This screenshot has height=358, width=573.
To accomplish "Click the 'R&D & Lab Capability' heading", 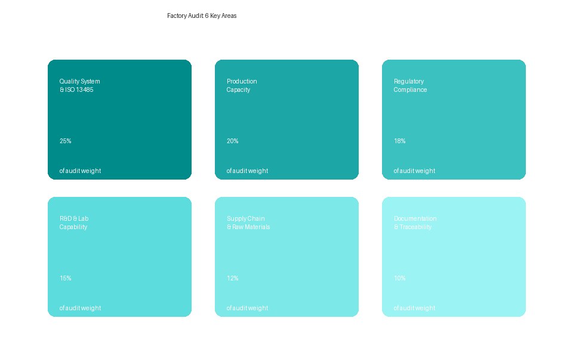I will pyautogui.click(x=74, y=223).
